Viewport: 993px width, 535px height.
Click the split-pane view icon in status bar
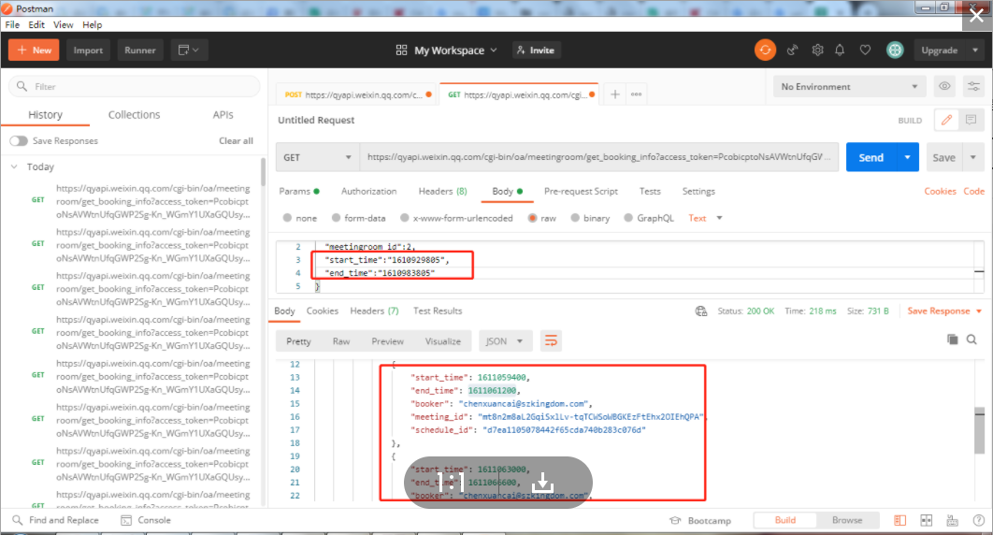927,520
